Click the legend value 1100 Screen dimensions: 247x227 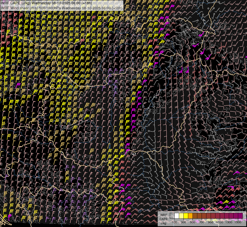point(220,222)
